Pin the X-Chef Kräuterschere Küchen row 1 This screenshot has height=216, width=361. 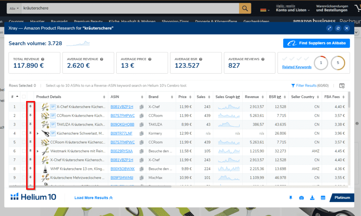coord(30,106)
